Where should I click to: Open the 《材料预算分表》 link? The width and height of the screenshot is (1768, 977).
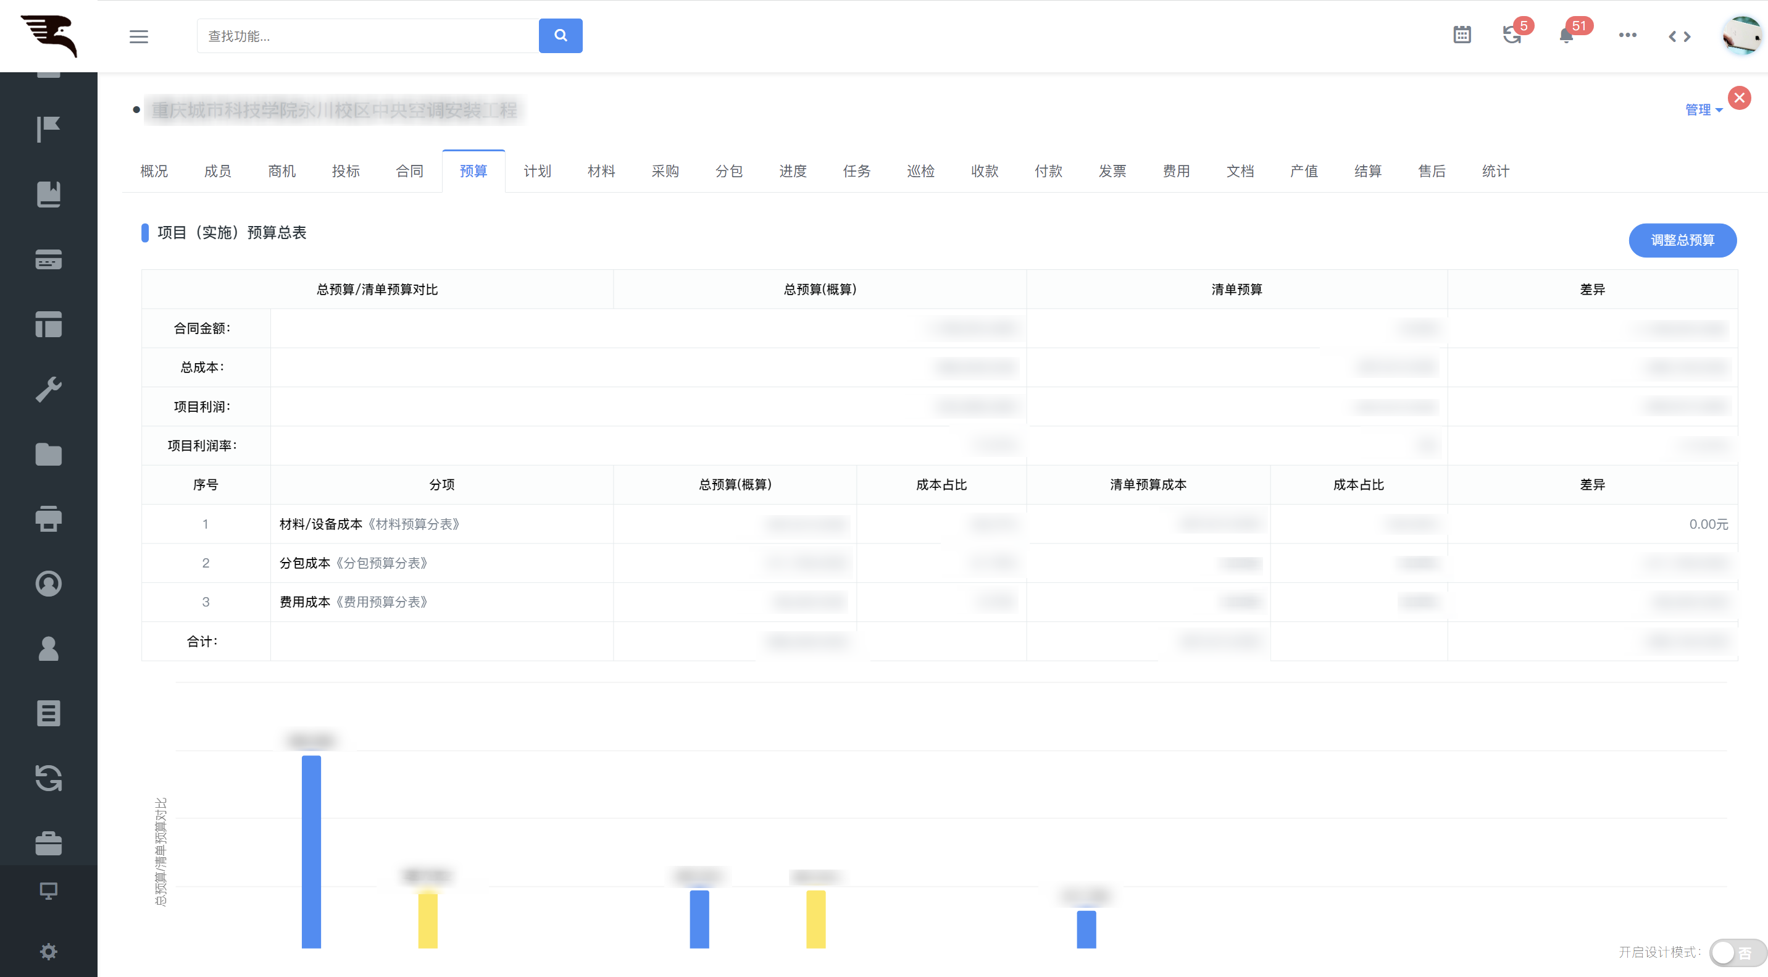414,524
